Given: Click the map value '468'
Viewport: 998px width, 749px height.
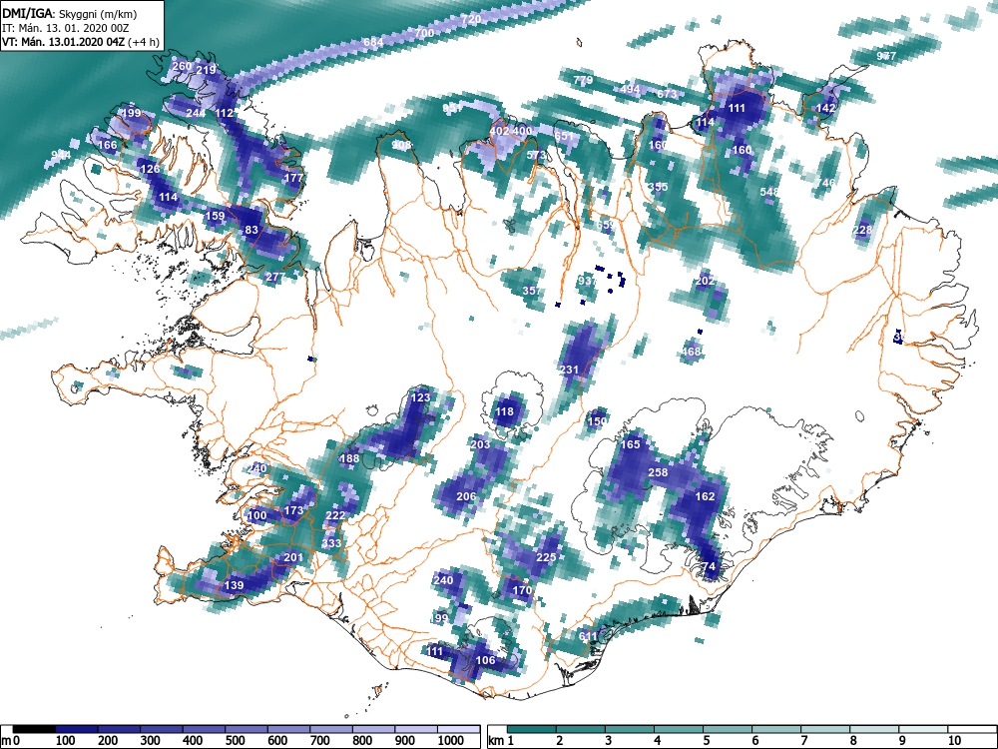Looking at the screenshot, I should click(x=692, y=352).
